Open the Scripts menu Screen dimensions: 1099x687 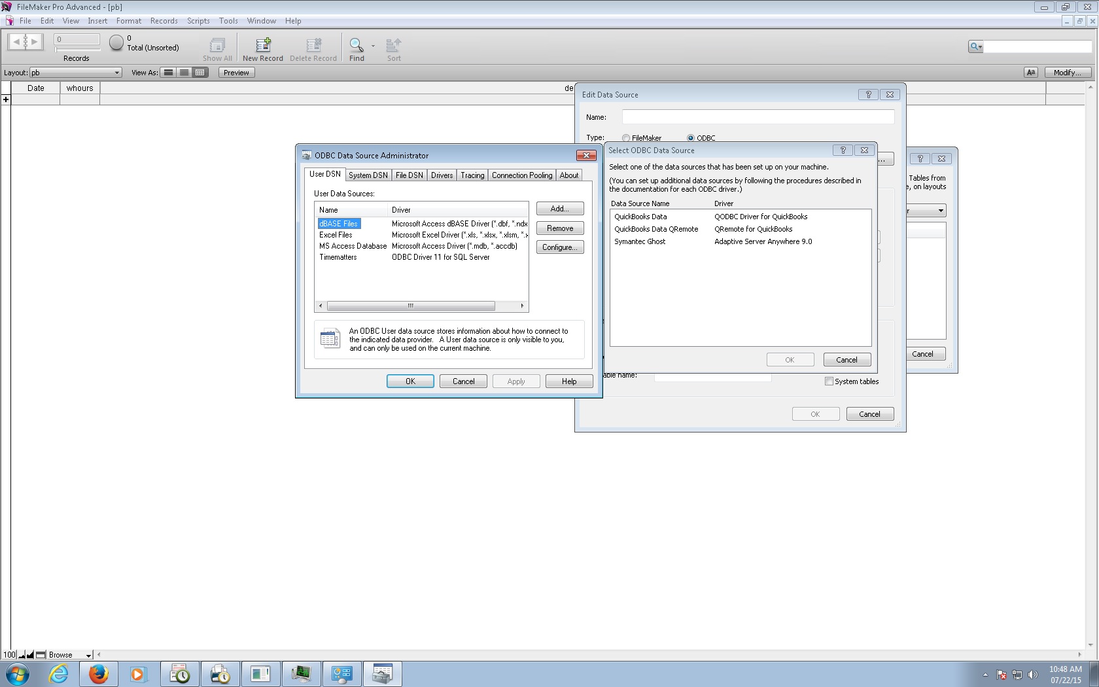[198, 21]
